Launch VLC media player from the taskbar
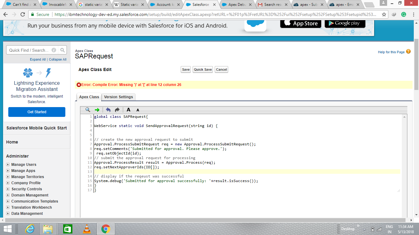Image resolution: width=419 pixels, height=235 pixels. pos(87,229)
